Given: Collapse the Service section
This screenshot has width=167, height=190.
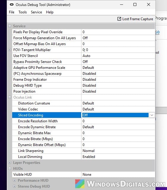Looking at the screenshot, I should (x=10, y=26).
